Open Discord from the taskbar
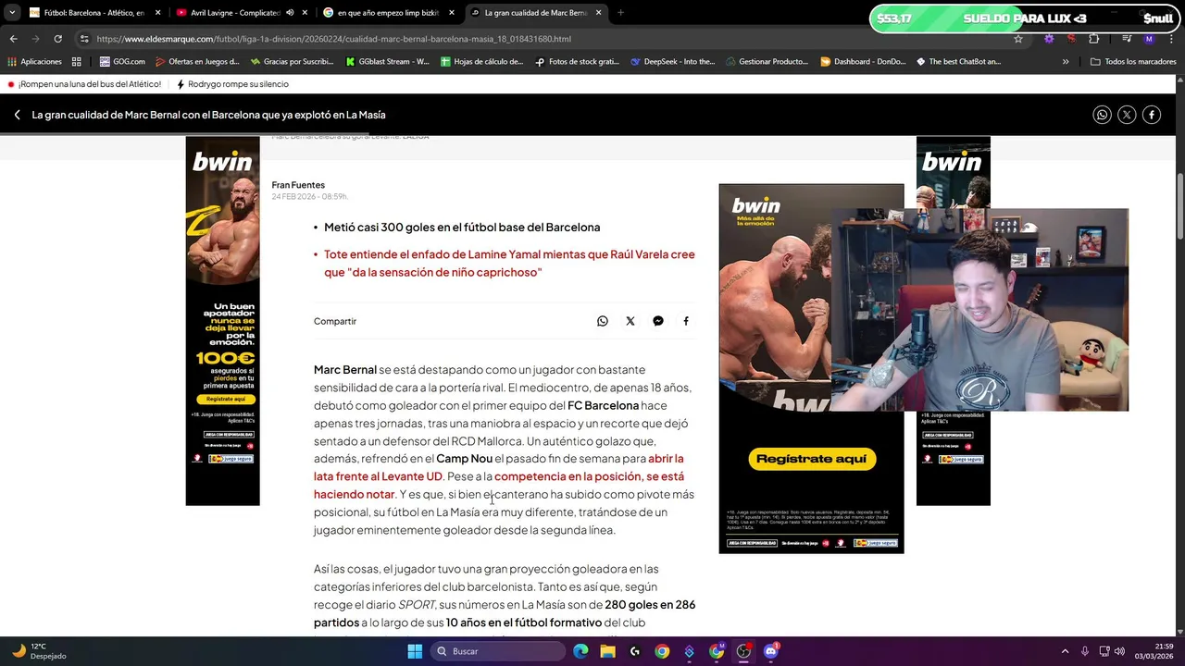1185x666 pixels. click(771, 651)
